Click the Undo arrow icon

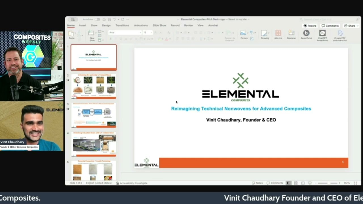tap(115, 19)
